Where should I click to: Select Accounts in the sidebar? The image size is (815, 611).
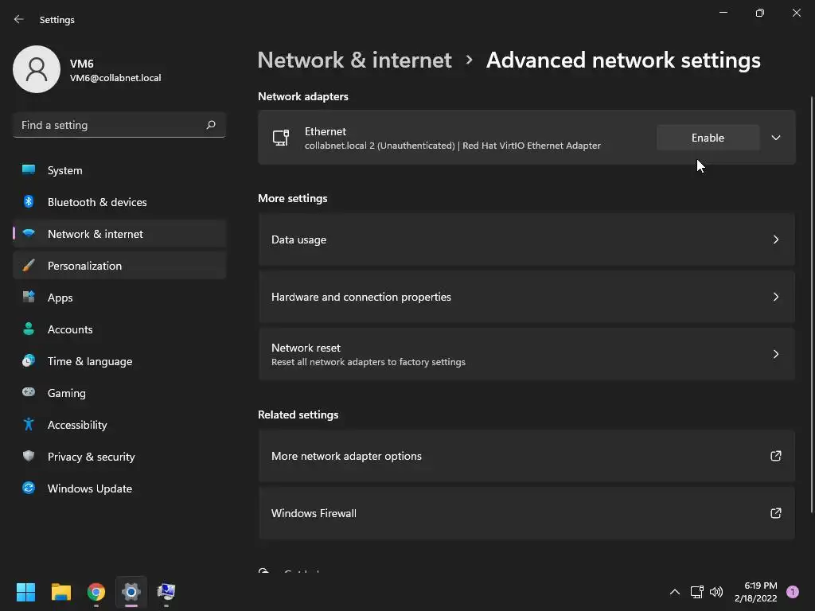coord(70,329)
